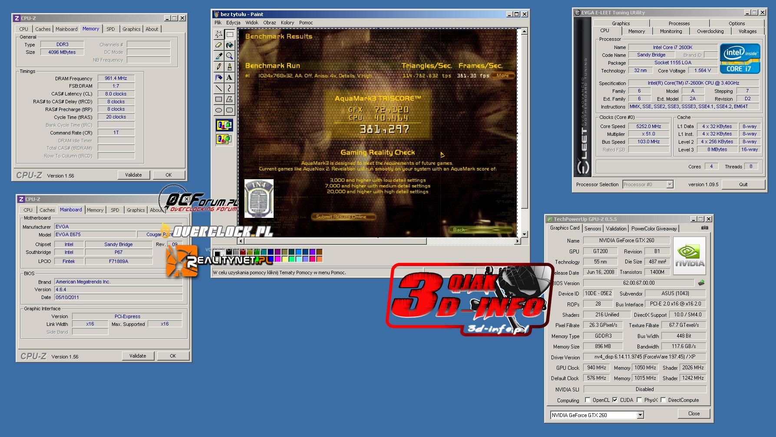
Task: Choose the Polygon shape tool
Action: (230, 99)
